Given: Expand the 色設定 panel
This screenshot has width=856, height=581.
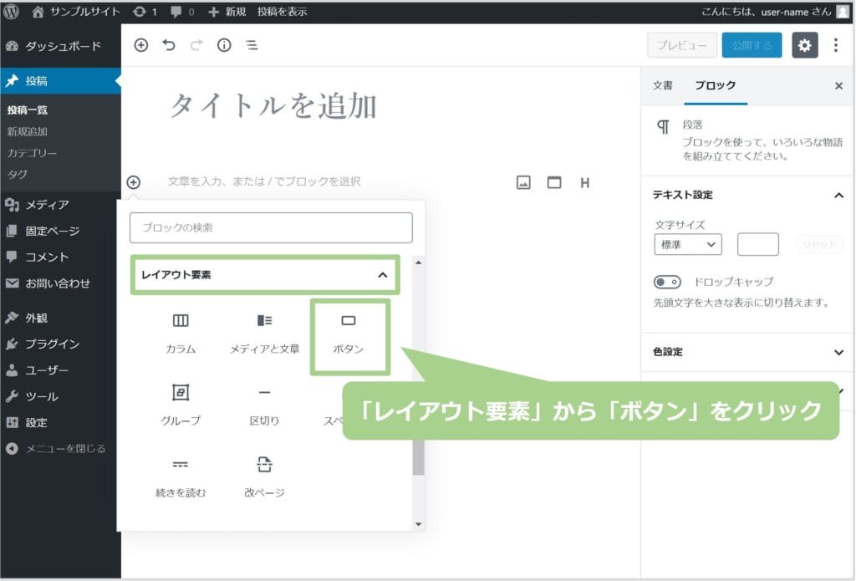Looking at the screenshot, I should pos(838,352).
